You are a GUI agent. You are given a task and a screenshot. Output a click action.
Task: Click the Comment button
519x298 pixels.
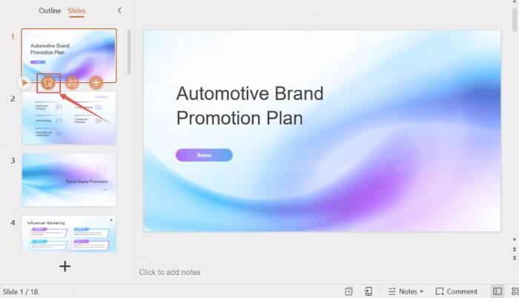[x=457, y=291]
